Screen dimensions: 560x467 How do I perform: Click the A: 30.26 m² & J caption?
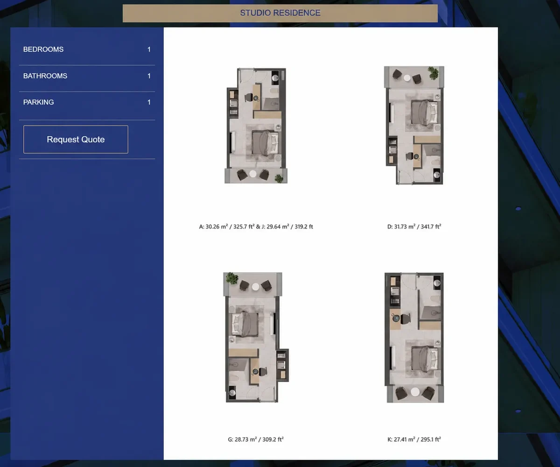pyautogui.click(x=256, y=226)
